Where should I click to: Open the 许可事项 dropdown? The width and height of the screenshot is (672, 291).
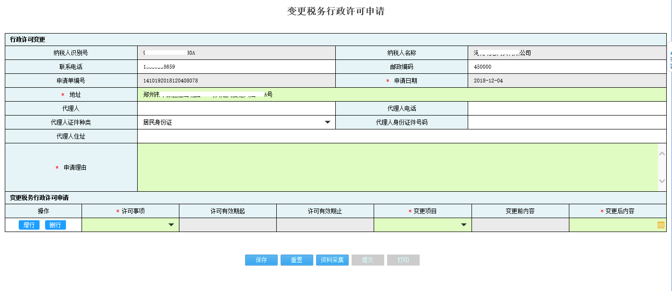pyautogui.click(x=171, y=224)
